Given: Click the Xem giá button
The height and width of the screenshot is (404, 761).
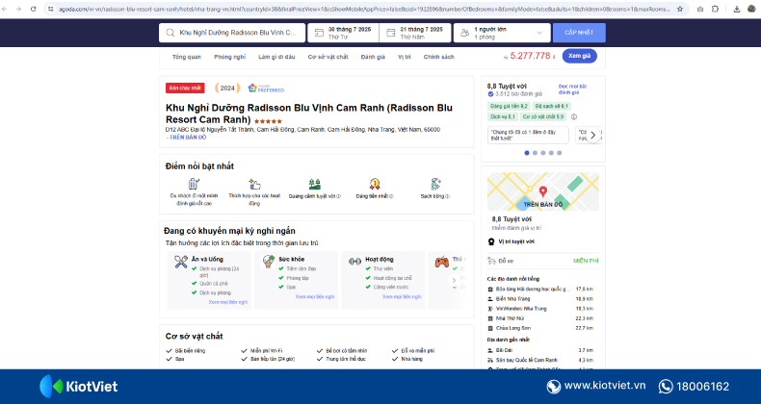Looking at the screenshot, I should 580,56.
